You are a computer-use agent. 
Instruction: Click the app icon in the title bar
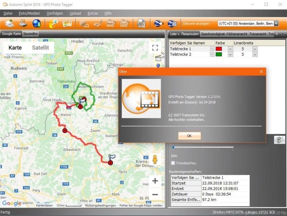point(5,4)
